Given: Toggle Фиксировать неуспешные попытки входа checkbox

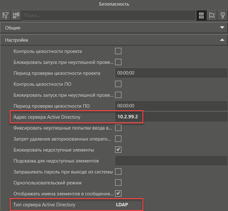Looking at the screenshot, I should [118, 128].
